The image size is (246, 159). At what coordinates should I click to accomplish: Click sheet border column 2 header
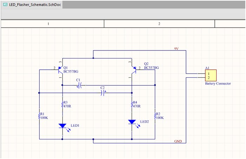159,24
